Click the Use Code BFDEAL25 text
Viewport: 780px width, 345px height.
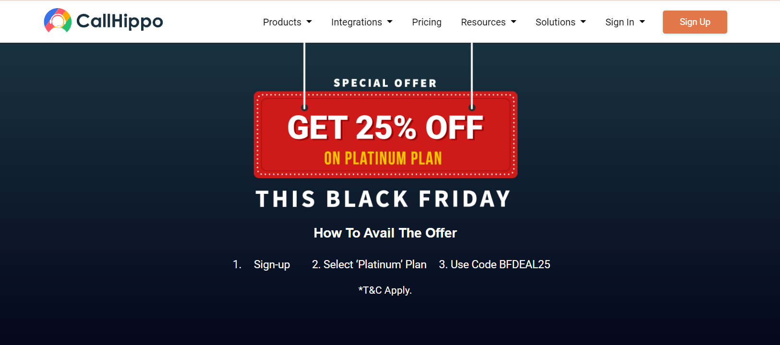pos(494,264)
